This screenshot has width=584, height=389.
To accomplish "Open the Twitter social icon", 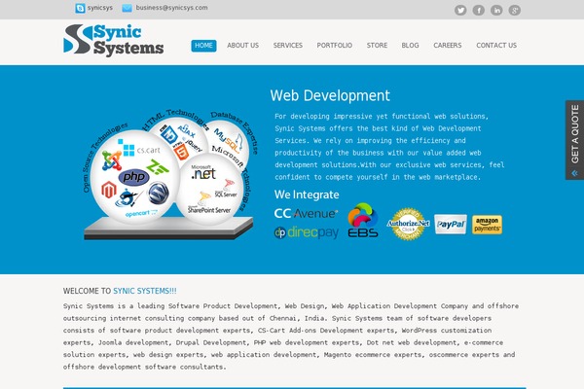I will point(460,10).
